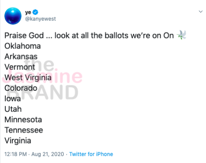Viewport: 206px width, 163px height.
Task: Open the @kanyewest handle link
Action: click(x=41, y=19)
